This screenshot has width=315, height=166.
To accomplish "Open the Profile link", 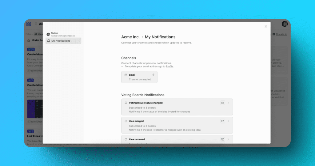I will [169, 66].
